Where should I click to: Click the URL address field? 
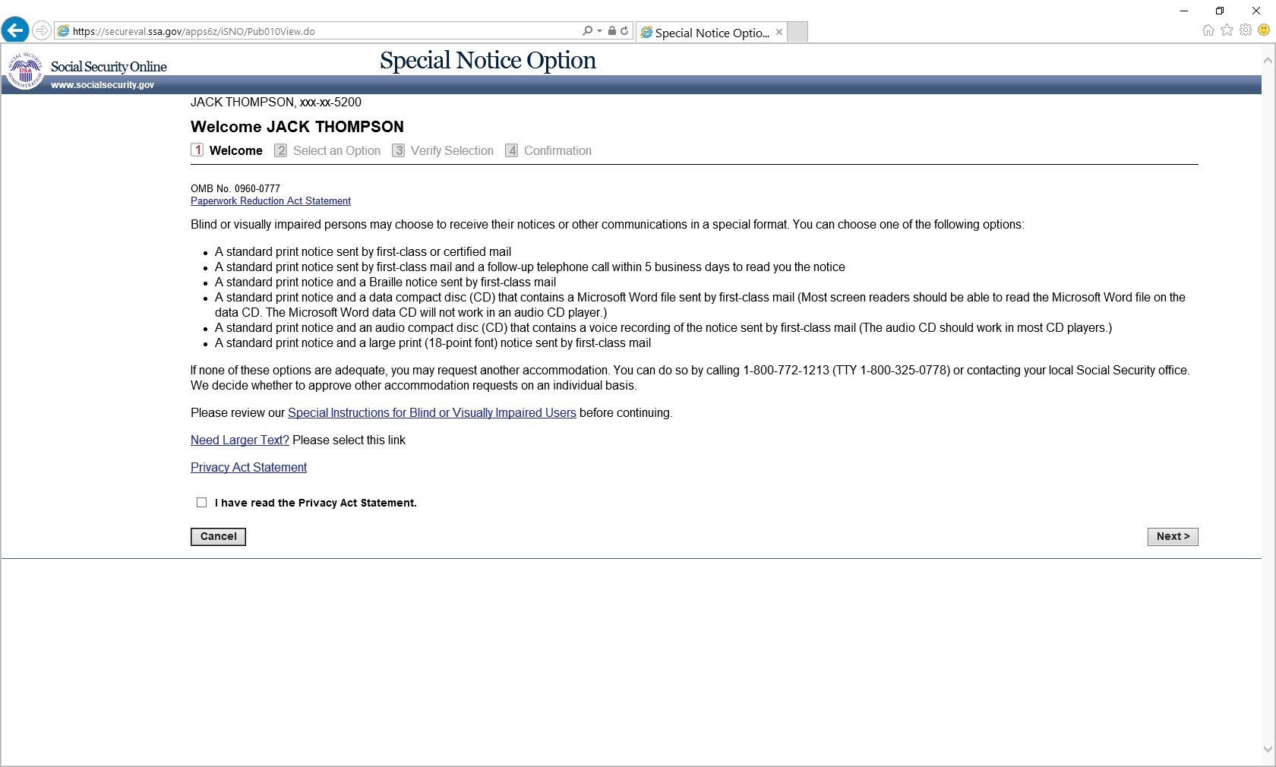point(319,31)
